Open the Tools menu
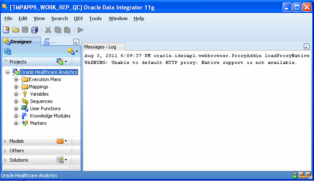314x181 pixels. (x=95, y=18)
